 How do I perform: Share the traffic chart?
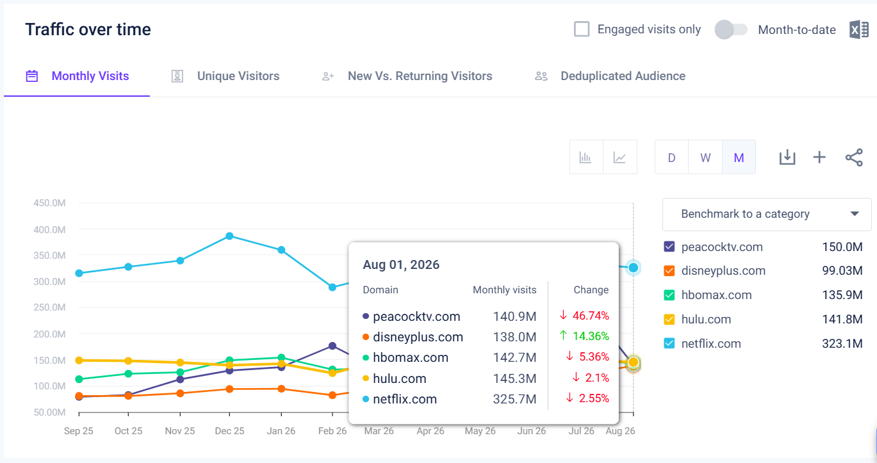(x=854, y=157)
